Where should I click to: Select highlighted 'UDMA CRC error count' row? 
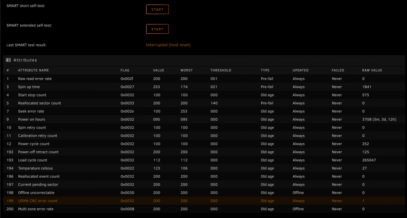pyautogui.click(x=204, y=201)
